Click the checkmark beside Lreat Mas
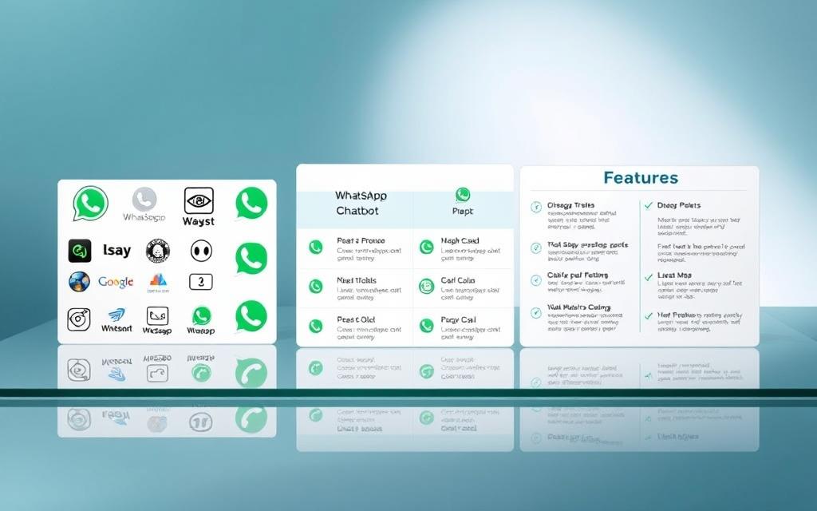 point(648,277)
